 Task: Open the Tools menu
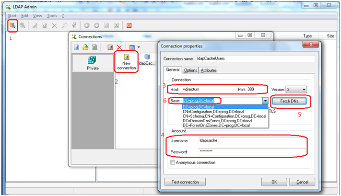click(x=52, y=16)
